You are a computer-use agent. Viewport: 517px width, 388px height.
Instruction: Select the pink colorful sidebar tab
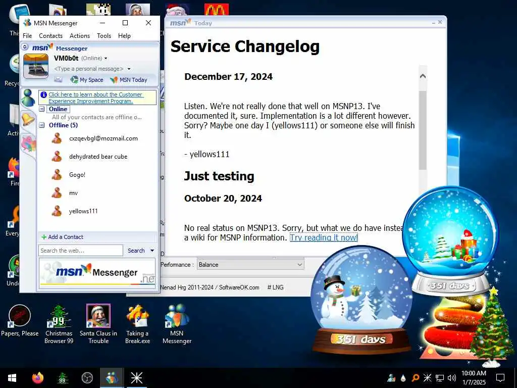pyautogui.click(x=28, y=143)
